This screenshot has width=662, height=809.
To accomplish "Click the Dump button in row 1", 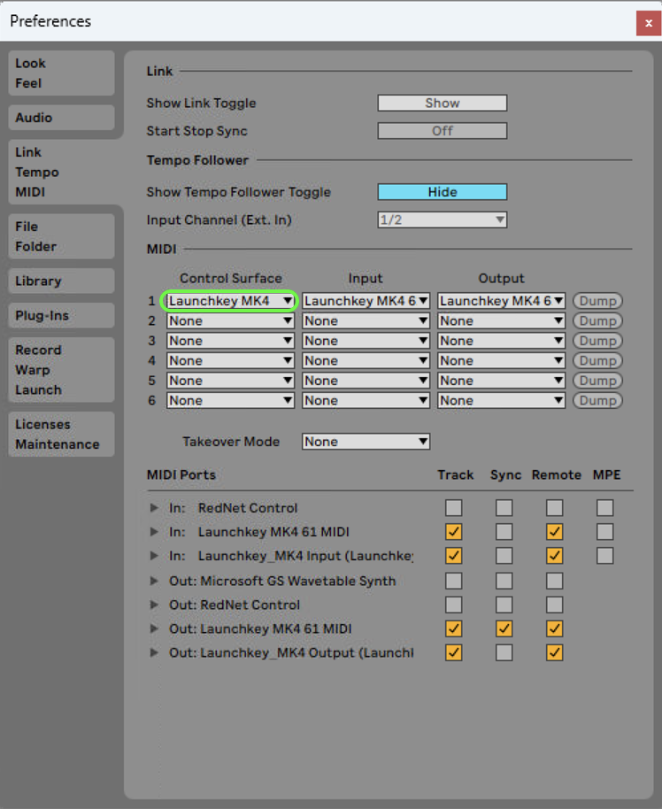I will pyautogui.click(x=597, y=301).
